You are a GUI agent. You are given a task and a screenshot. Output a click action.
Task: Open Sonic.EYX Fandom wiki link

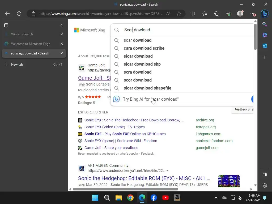[121, 141]
